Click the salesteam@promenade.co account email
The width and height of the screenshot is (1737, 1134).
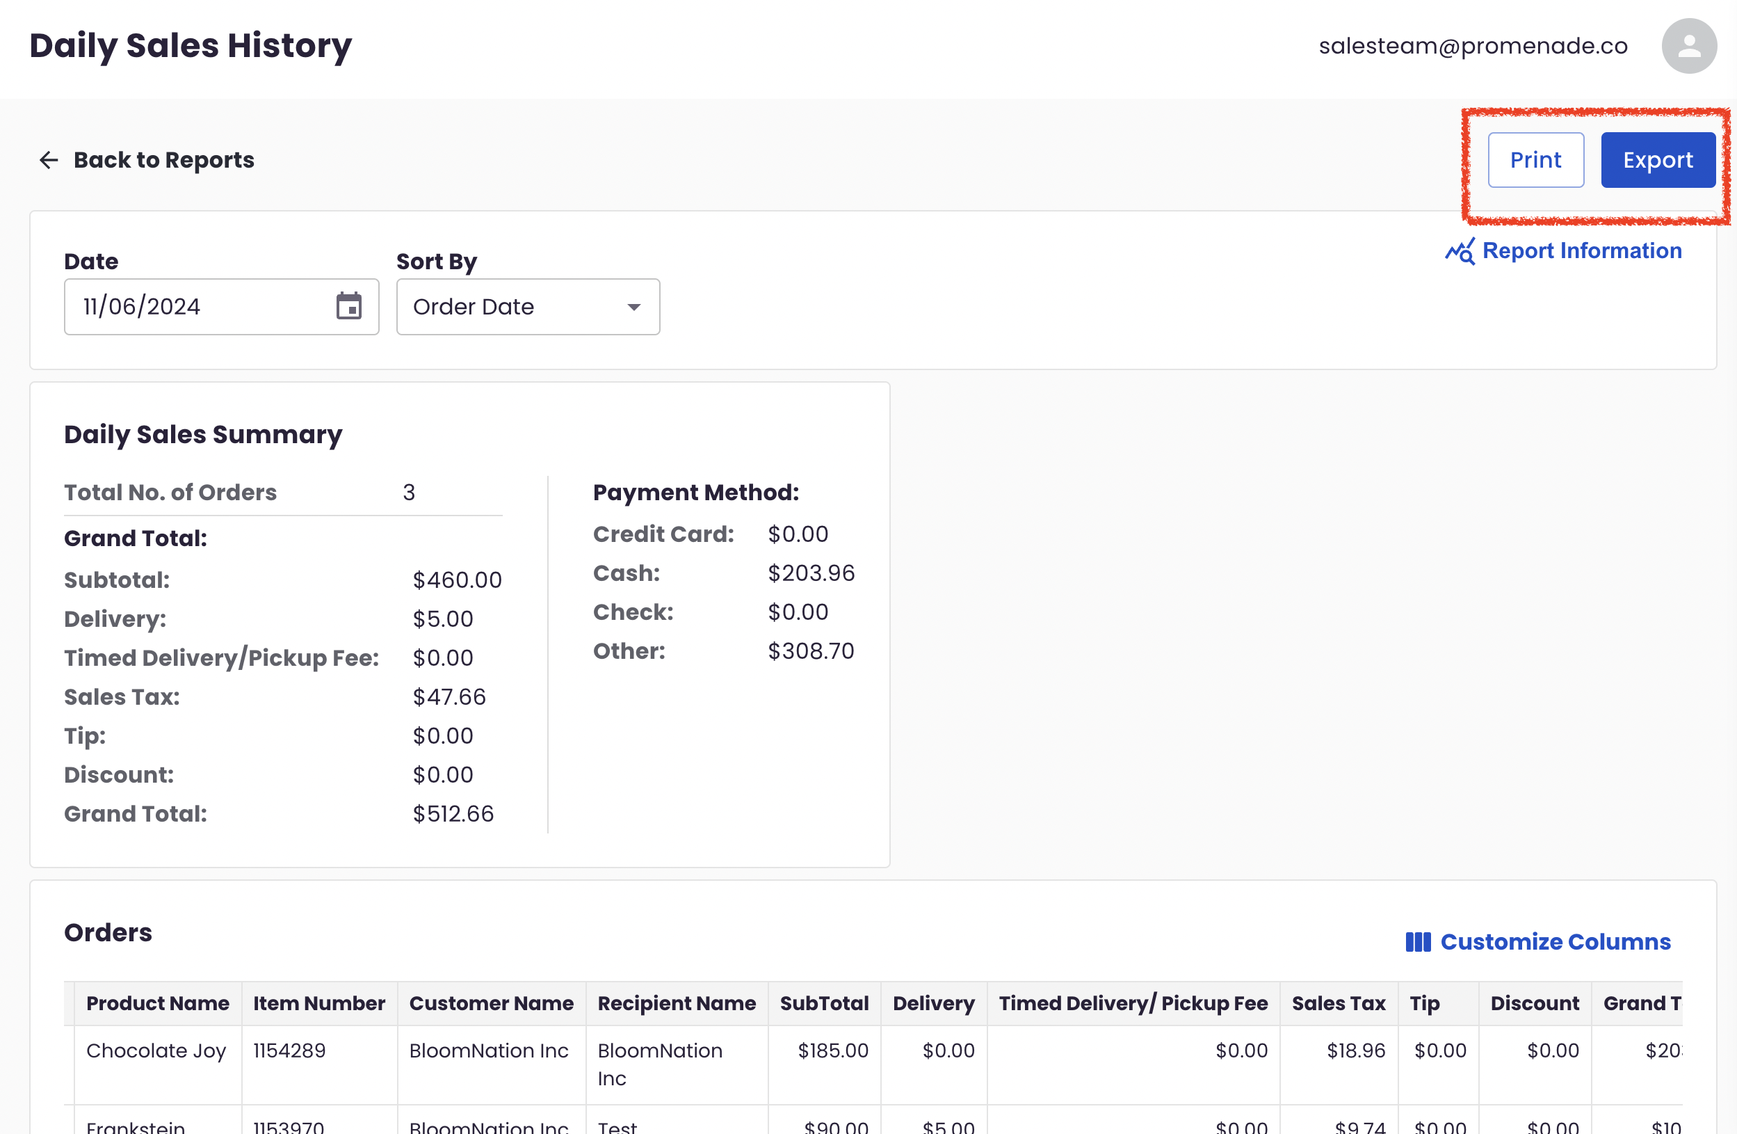(1473, 46)
